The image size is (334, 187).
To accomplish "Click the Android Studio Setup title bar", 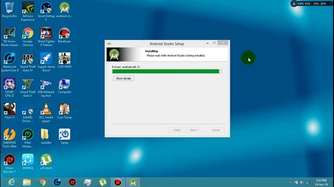I will pos(166,44).
